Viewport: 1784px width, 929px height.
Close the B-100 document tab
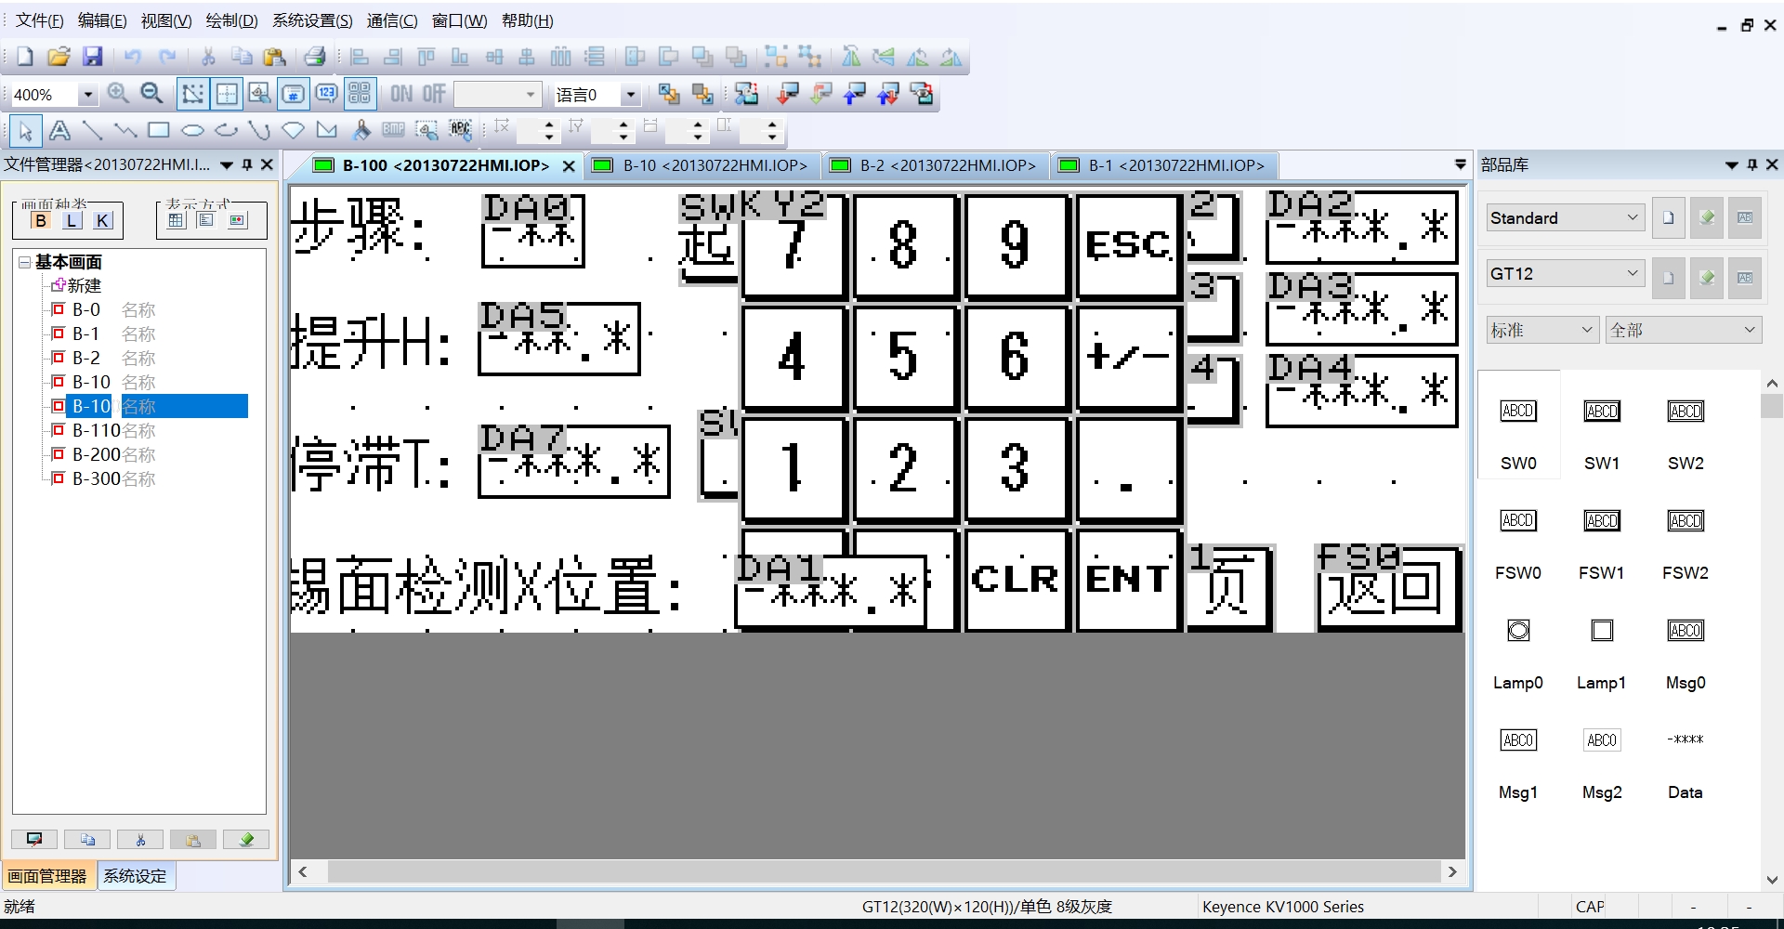pos(569,166)
